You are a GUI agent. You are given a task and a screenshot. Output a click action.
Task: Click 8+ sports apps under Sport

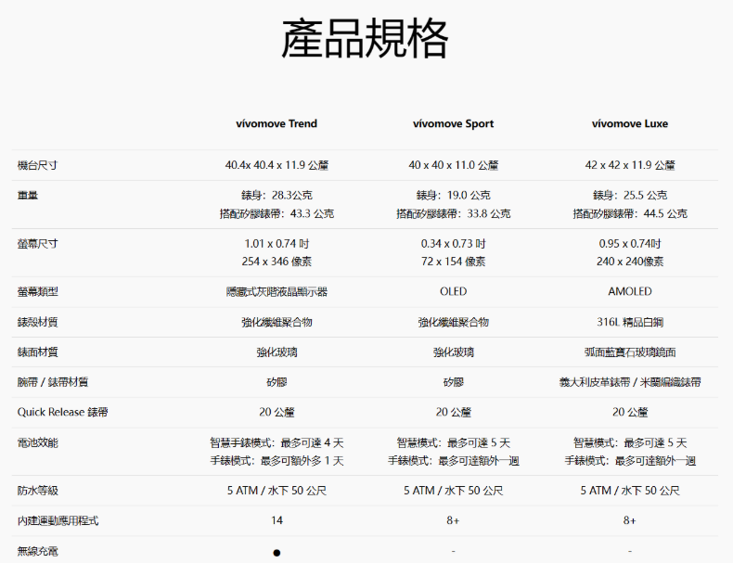point(453,520)
